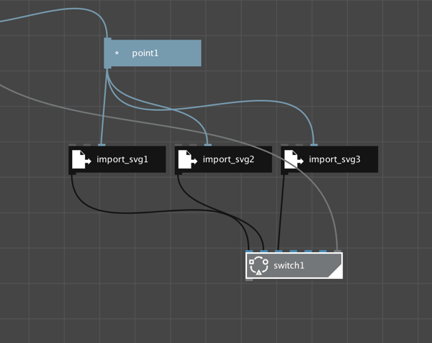This screenshot has height=343, width=432.
Task: Select the import_svg1 node label
Action: point(122,159)
